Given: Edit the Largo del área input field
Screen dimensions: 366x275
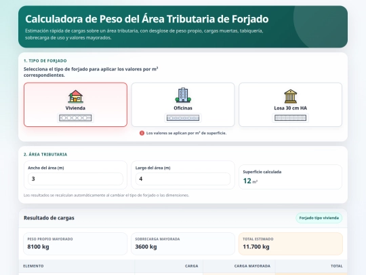Looking at the screenshot, I should [x=183, y=179].
